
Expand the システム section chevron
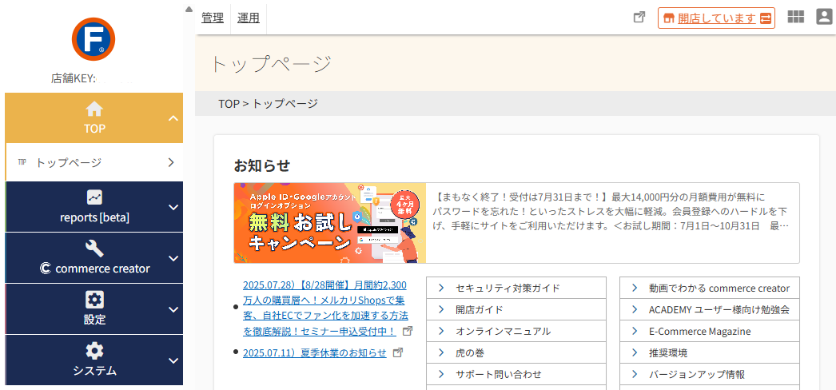coord(173,360)
